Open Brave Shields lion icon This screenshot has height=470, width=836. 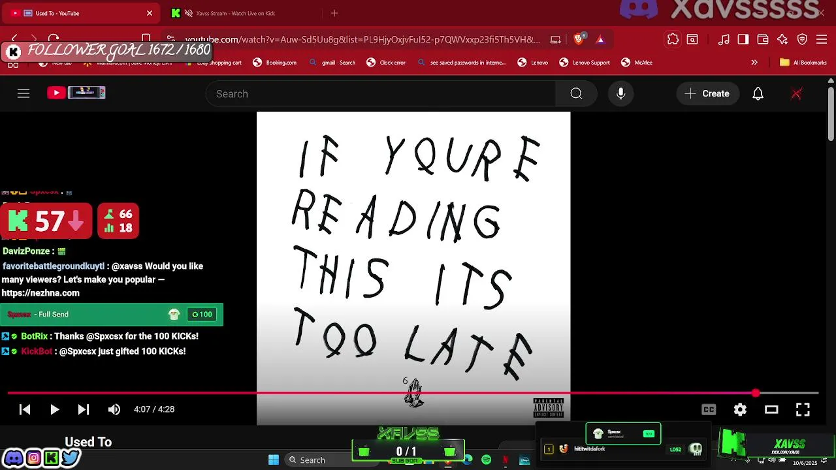tap(579, 39)
